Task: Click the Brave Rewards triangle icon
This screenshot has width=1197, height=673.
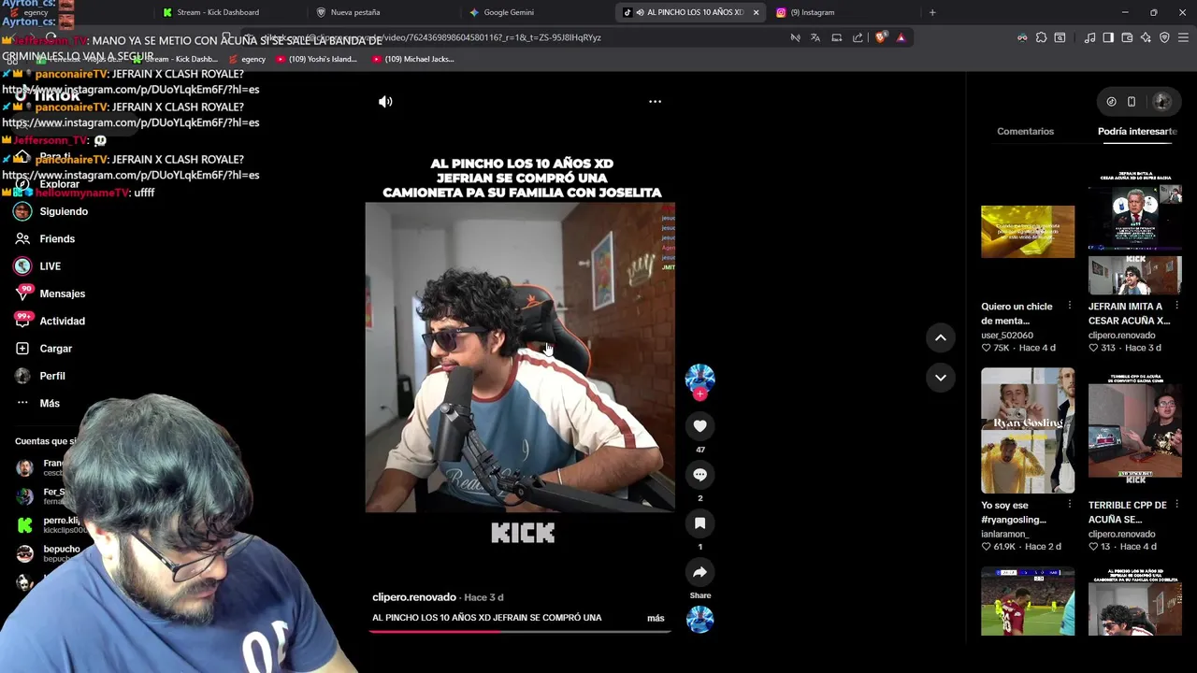Action: pyautogui.click(x=901, y=37)
